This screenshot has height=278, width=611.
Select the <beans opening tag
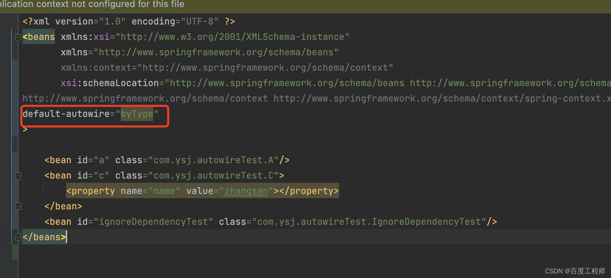coord(39,37)
